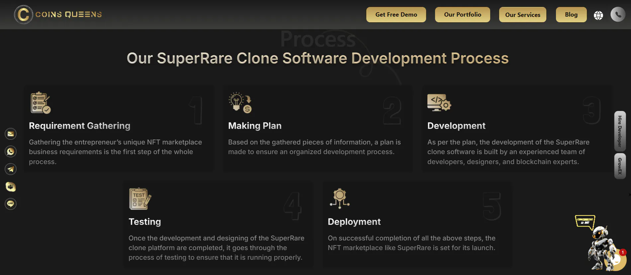Click the Deployment gear icon
This screenshot has width=631, height=275.
click(x=339, y=199)
